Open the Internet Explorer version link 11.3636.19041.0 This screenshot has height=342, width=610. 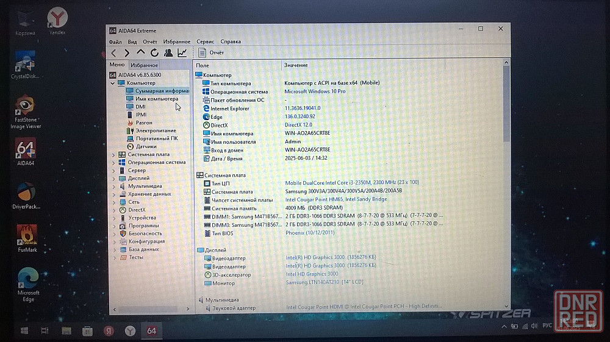tap(303, 108)
